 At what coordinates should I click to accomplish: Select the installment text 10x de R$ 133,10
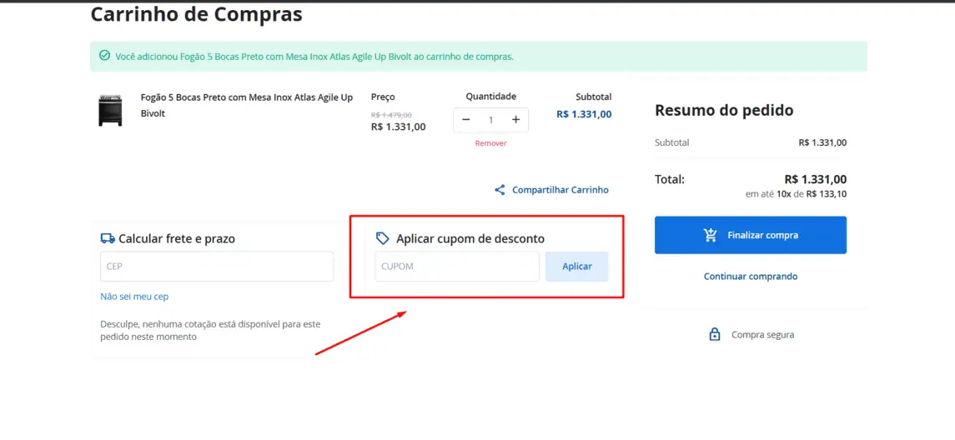(812, 195)
